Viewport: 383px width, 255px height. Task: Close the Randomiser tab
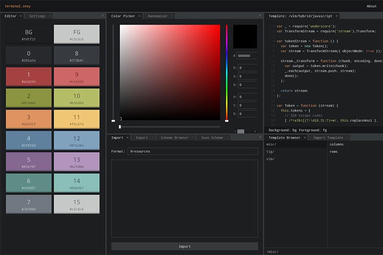(x=172, y=16)
